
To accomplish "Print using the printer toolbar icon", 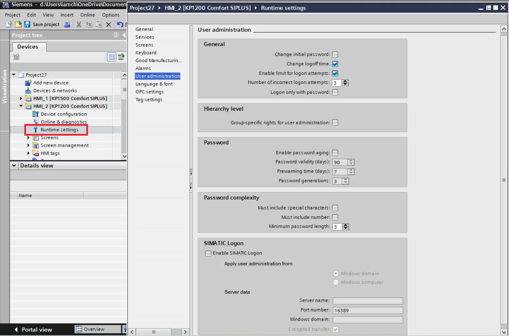I will click(67, 24).
